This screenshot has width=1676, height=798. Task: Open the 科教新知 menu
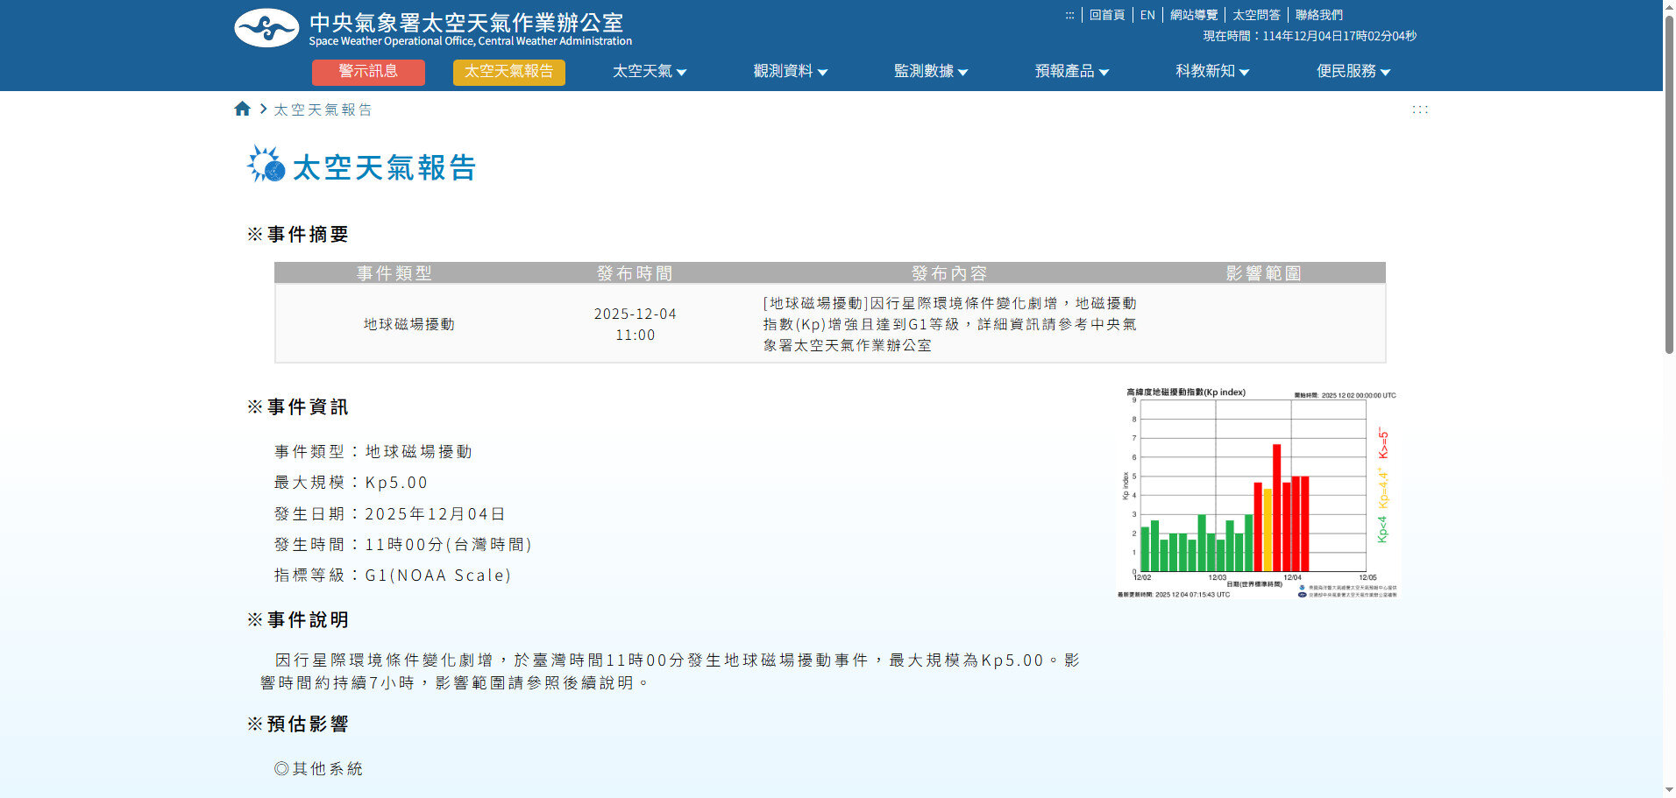[1211, 72]
